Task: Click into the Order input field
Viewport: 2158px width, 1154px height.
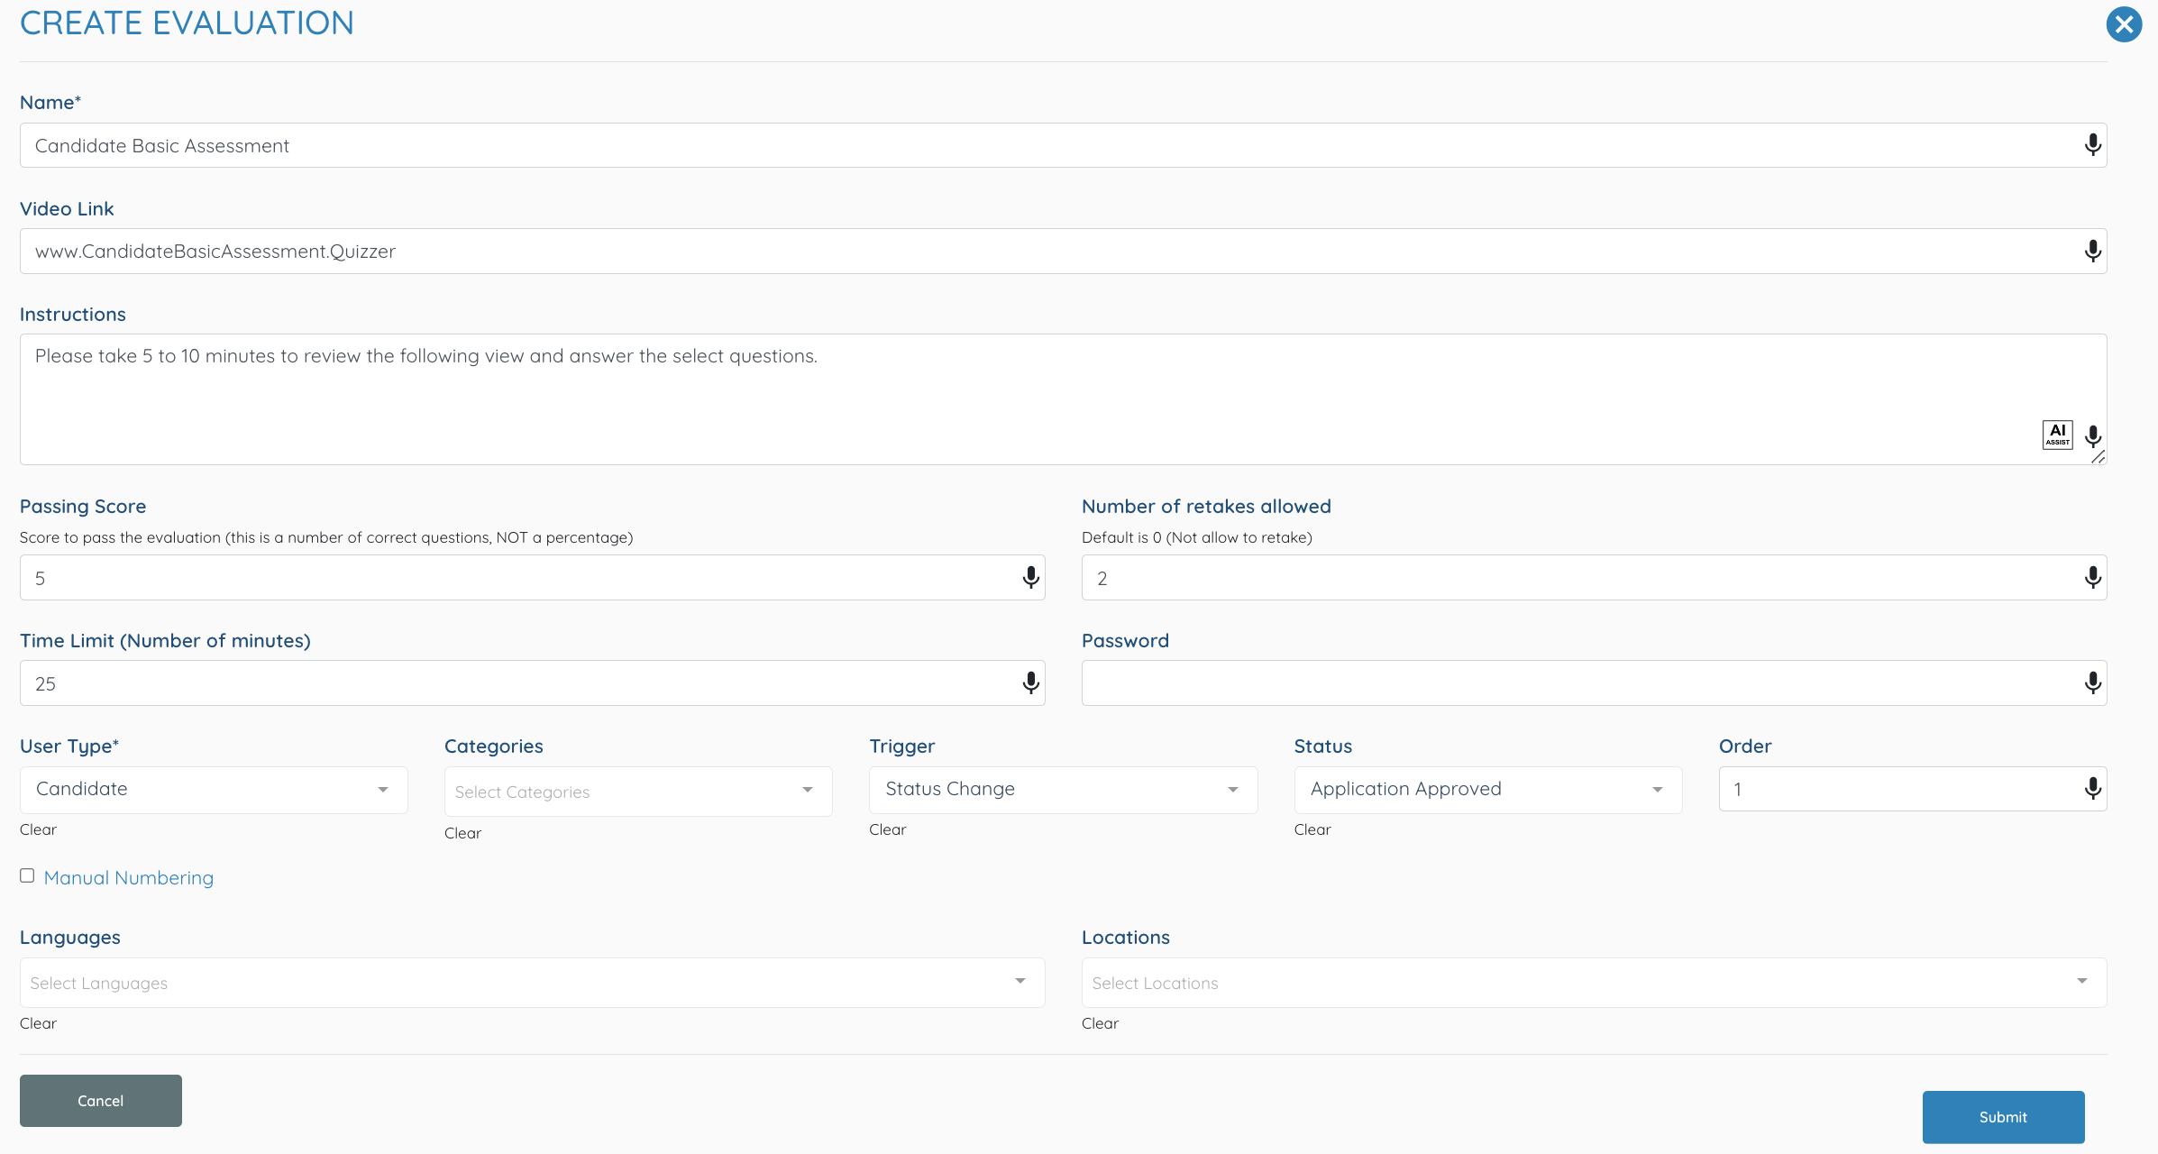Action: click(x=1912, y=789)
